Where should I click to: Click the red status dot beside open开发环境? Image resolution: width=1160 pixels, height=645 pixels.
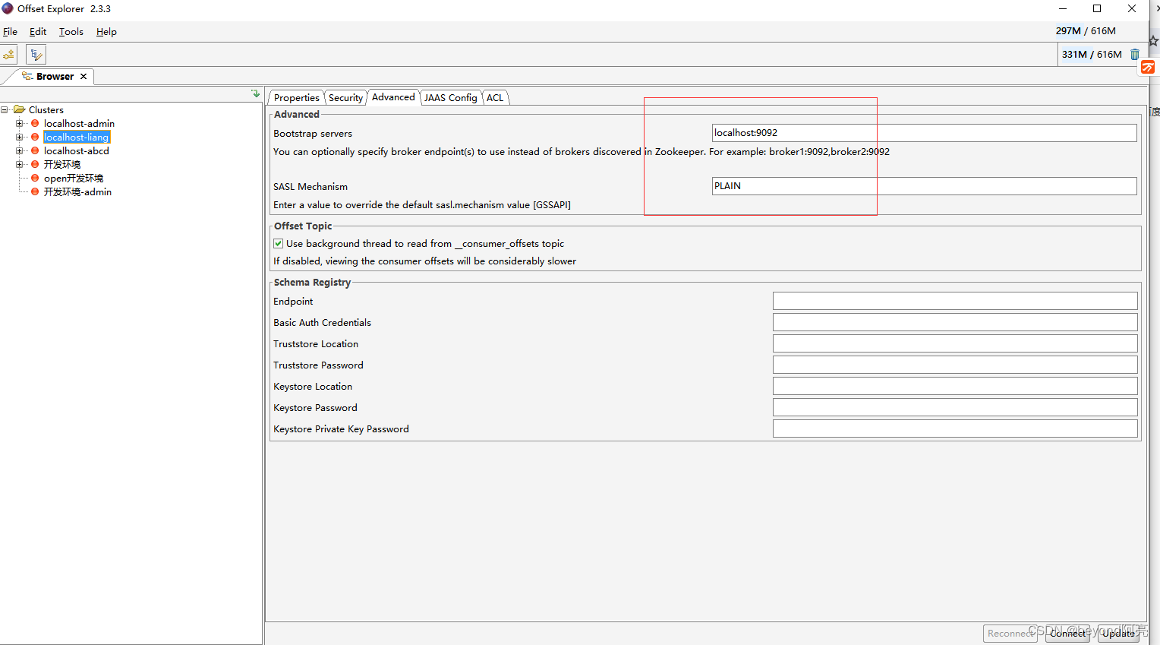pos(35,178)
